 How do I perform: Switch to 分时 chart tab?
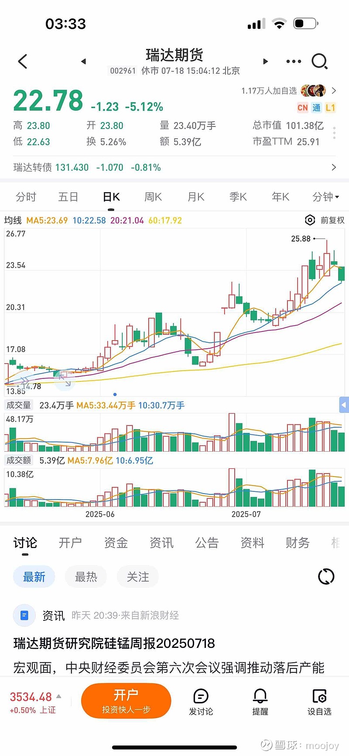click(x=26, y=197)
